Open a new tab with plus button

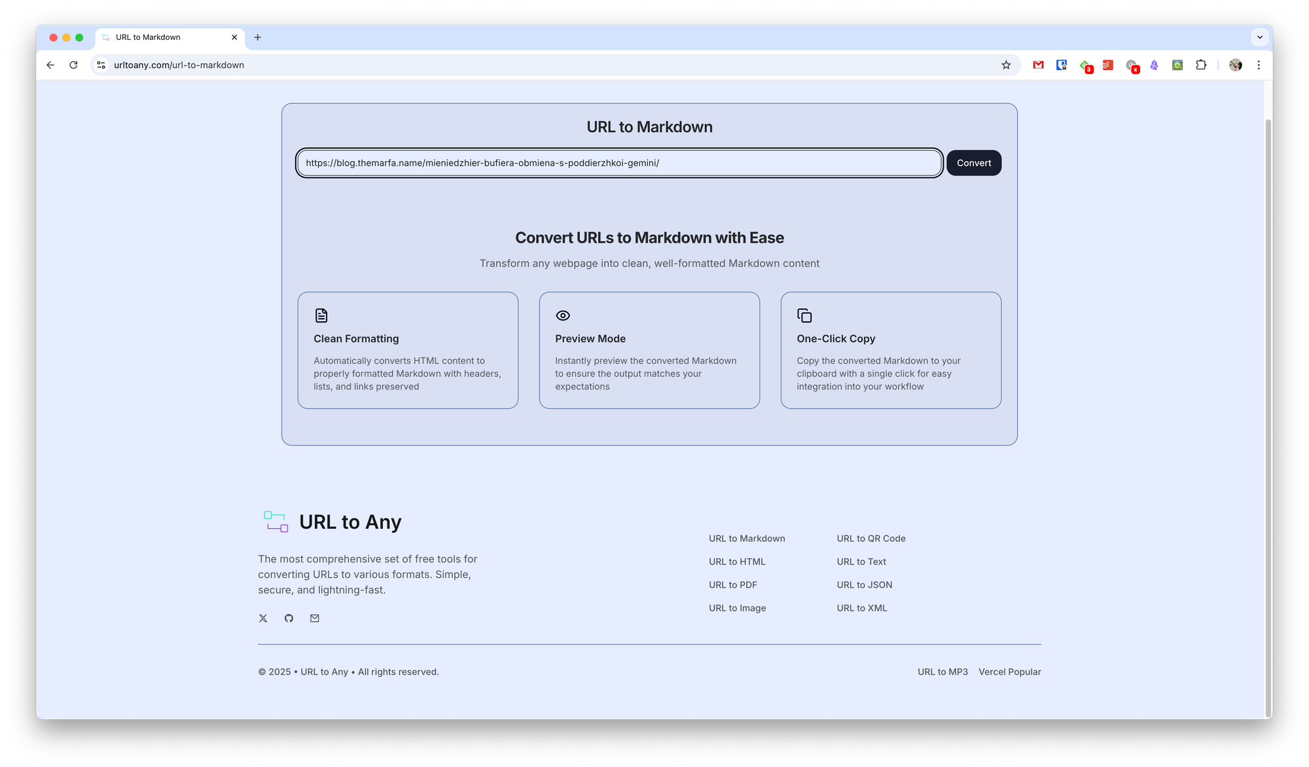click(x=257, y=37)
